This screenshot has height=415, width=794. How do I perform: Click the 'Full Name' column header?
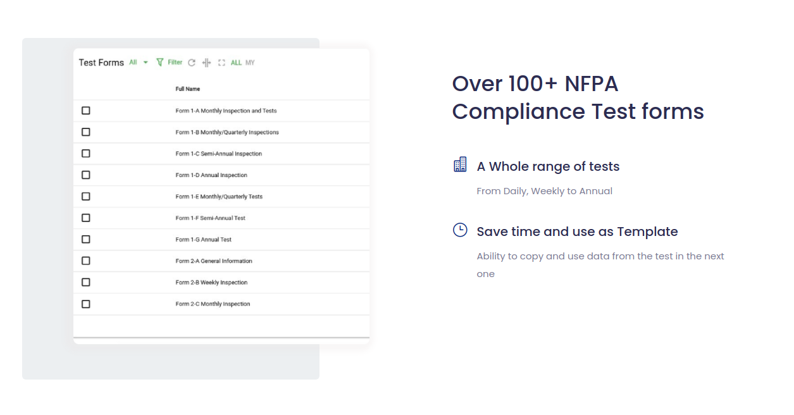click(188, 89)
